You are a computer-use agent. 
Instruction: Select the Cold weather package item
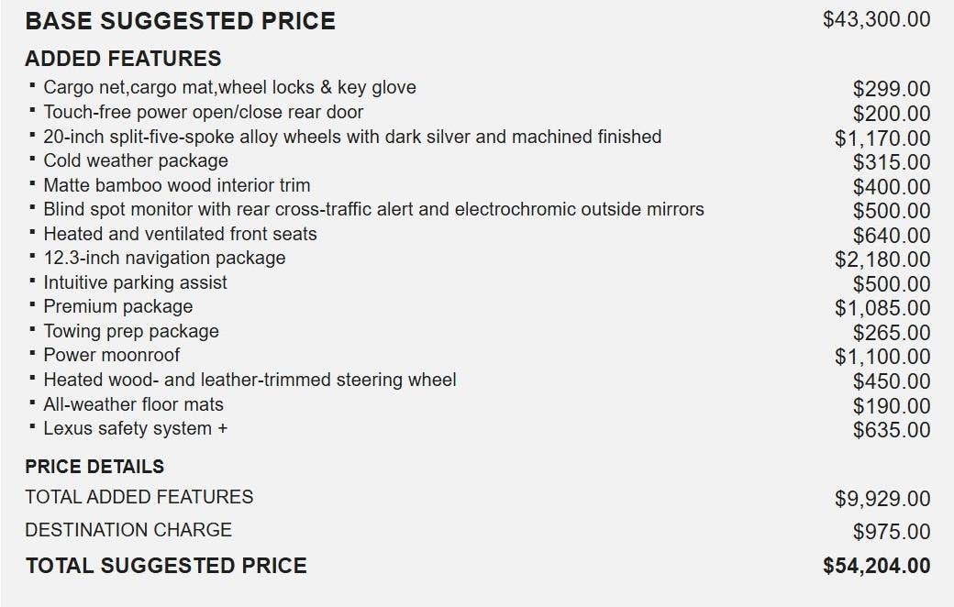point(136,161)
